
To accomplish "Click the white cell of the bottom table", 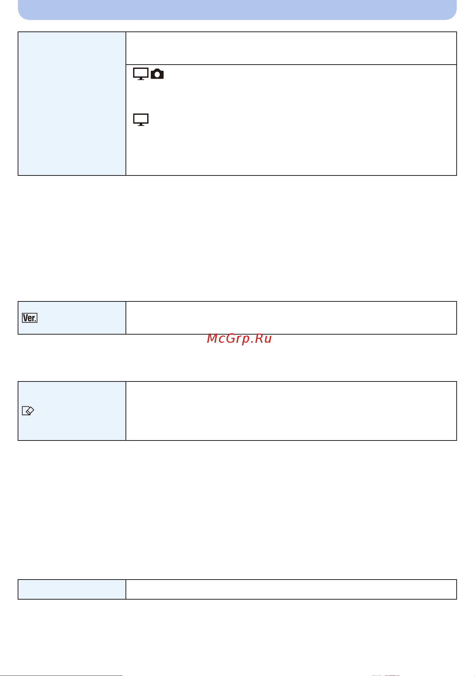I will 291,589.
